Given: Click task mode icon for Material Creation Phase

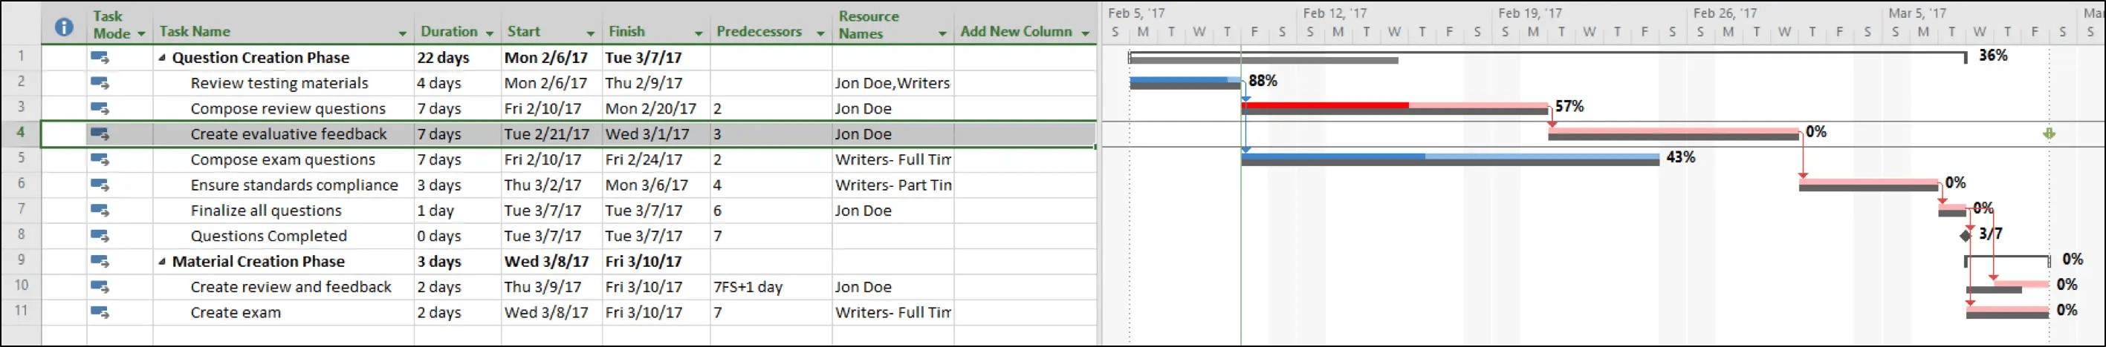Looking at the screenshot, I should (x=100, y=262).
